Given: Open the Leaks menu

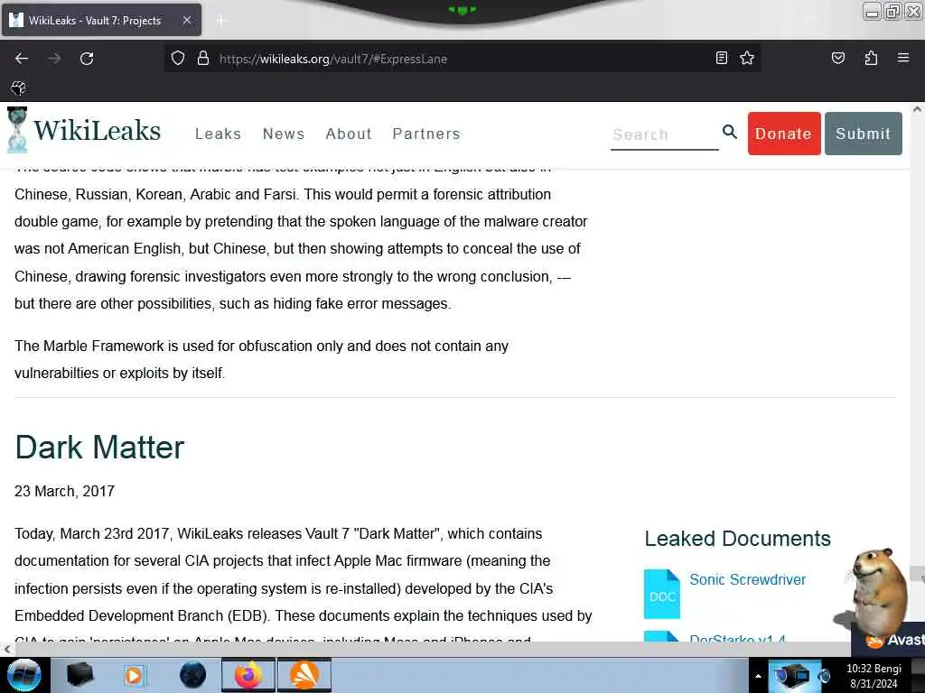Looking at the screenshot, I should pos(219,134).
